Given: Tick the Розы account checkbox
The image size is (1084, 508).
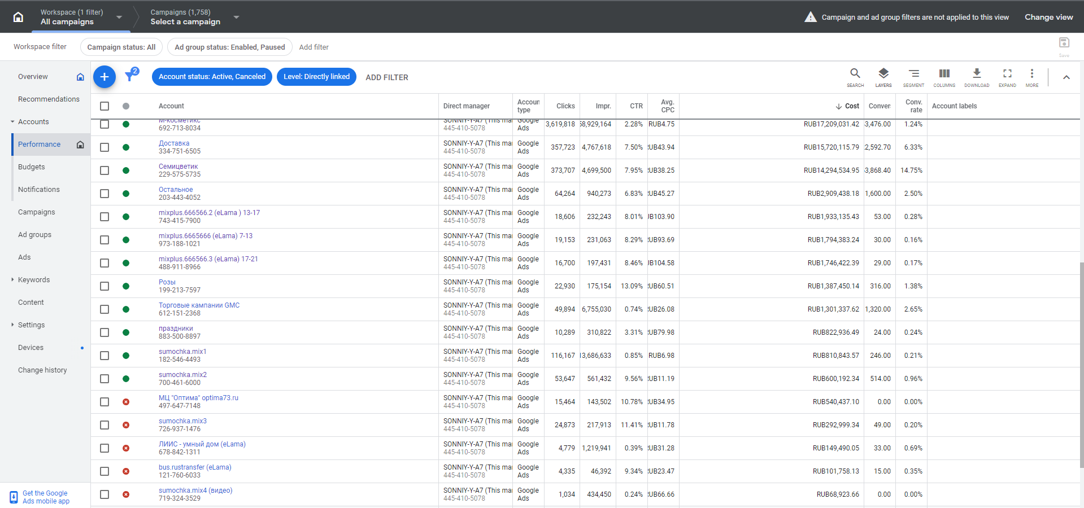Looking at the screenshot, I should coord(105,286).
